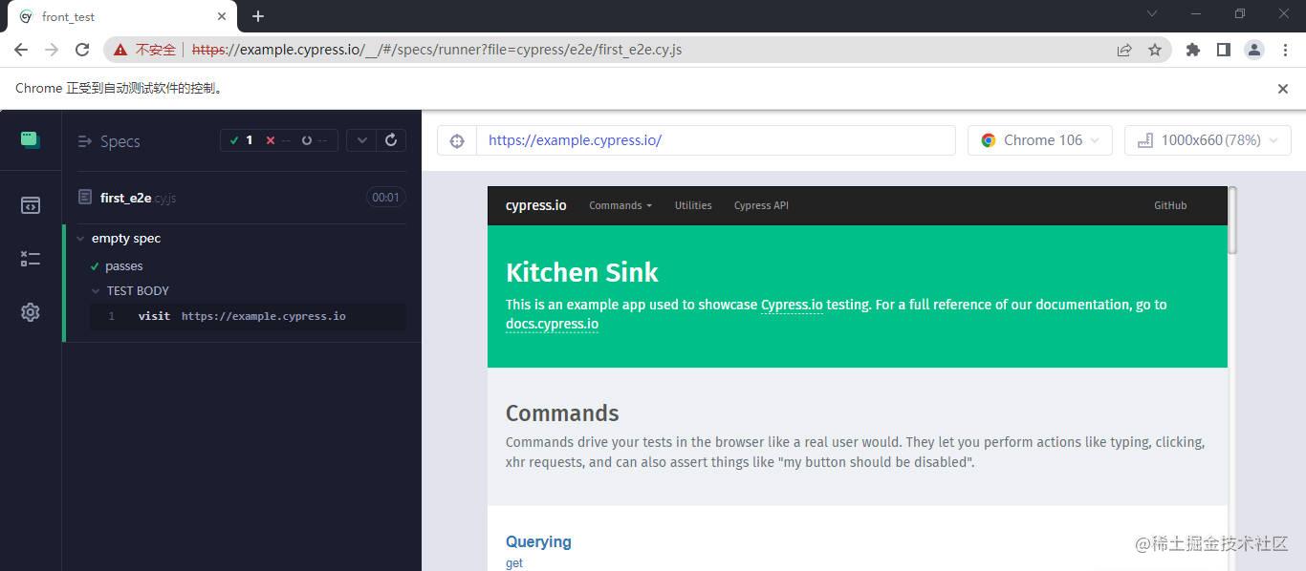The width and height of the screenshot is (1306, 571).
Task: Open the Querying heading link
Action: pyautogui.click(x=538, y=541)
